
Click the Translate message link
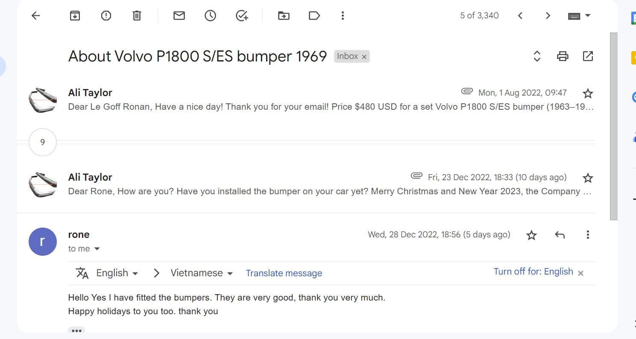pyautogui.click(x=284, y=273)
